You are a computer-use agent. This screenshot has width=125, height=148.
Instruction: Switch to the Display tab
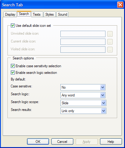click(10, 14)
